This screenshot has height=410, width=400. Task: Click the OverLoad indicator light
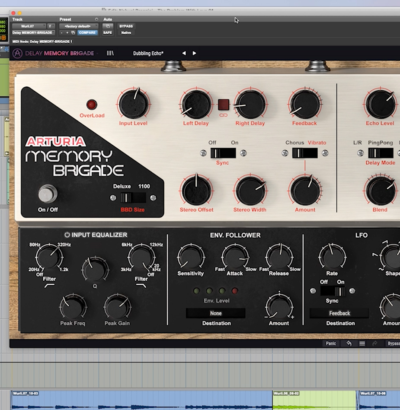92,105
